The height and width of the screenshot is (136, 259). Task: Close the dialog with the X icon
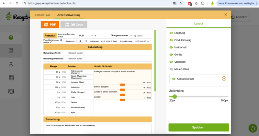226,15
